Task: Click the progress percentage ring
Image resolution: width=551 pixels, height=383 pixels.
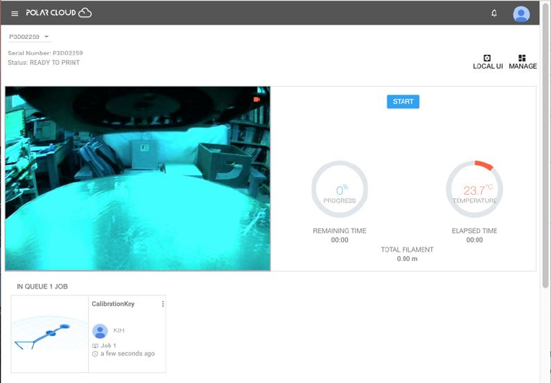Action: coord(340,189)
